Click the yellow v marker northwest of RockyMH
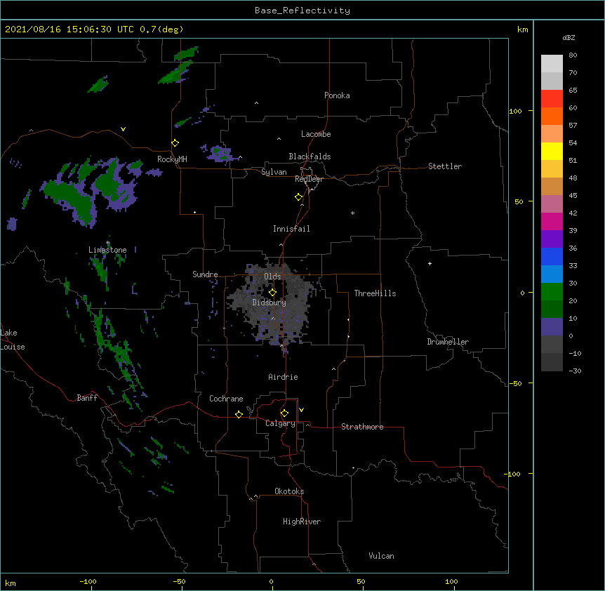Screen dimensions: 605x591 [x=123, y=129]
